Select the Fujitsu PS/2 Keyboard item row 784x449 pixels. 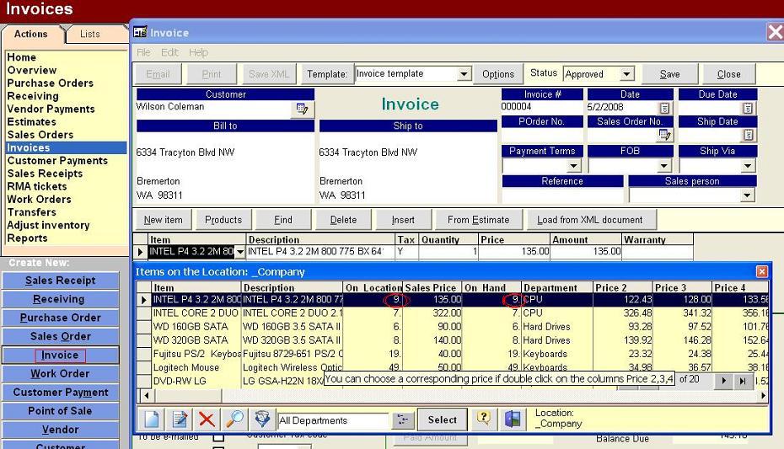(453, 354)
